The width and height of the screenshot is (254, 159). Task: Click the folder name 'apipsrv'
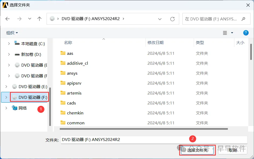point(74,83)
